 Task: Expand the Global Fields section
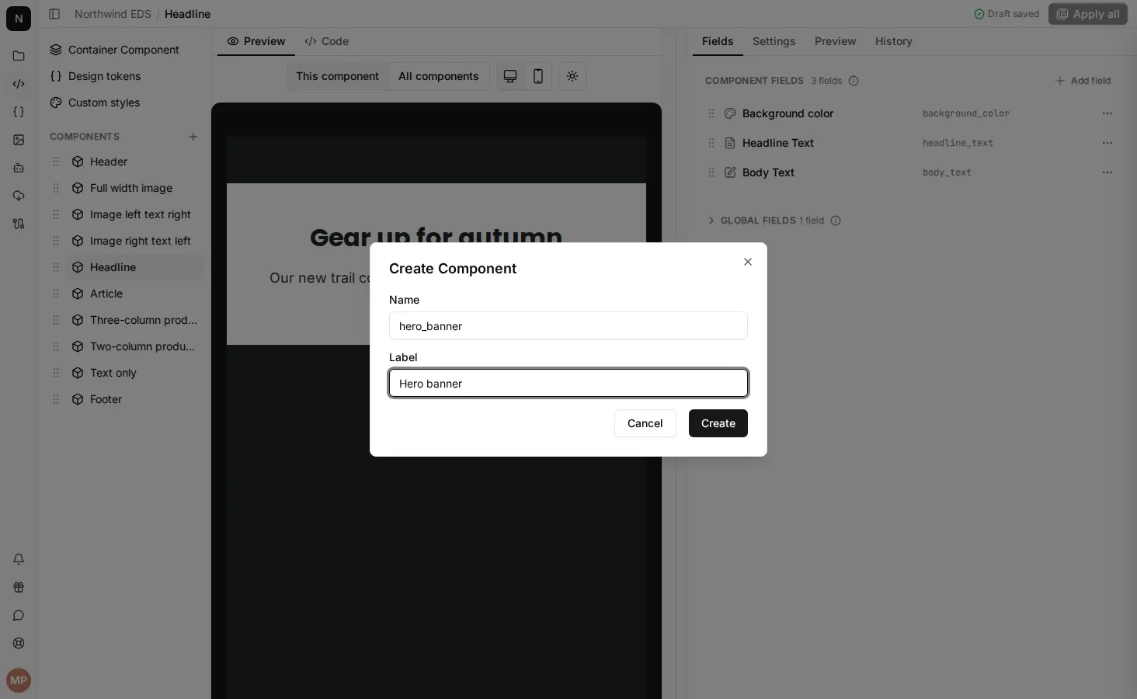[773, 221]
